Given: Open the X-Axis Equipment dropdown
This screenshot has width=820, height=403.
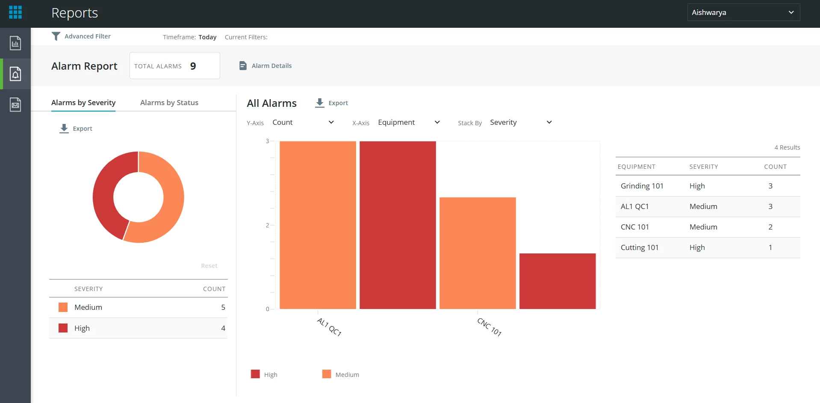Looking at the screenshot, I should pyautogui.click(x=409, y=123).
